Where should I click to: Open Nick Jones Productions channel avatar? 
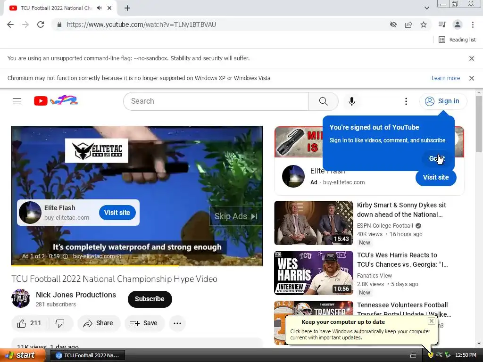tap(21, 298)
